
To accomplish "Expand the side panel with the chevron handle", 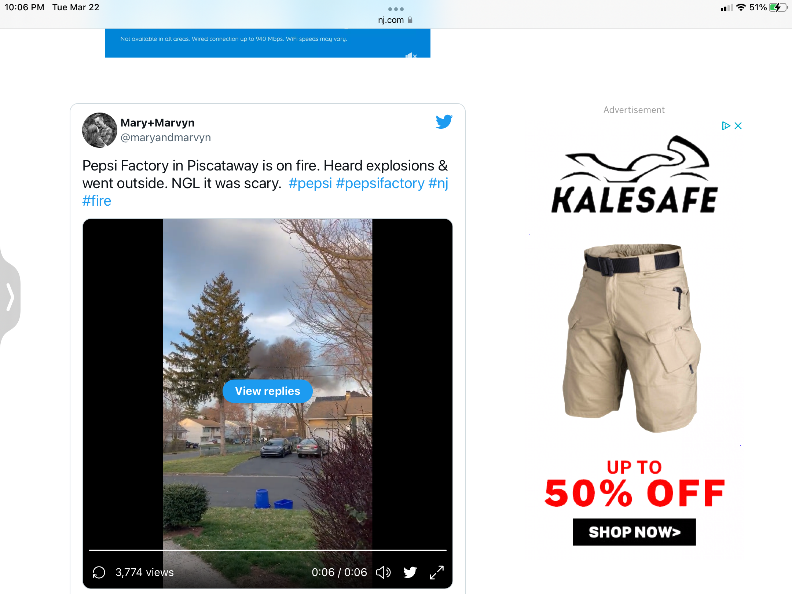I will click(10, 297).
